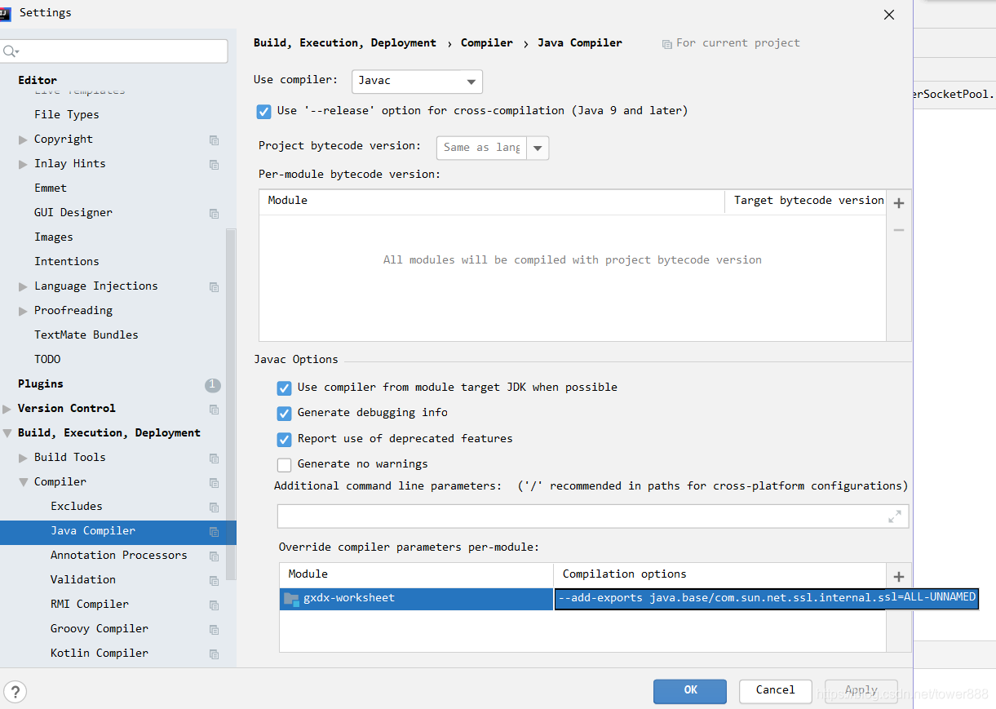Click the project-level icon next to Build Tools
Viewport: 996px width, 709px height.
[x=214, y=458]
